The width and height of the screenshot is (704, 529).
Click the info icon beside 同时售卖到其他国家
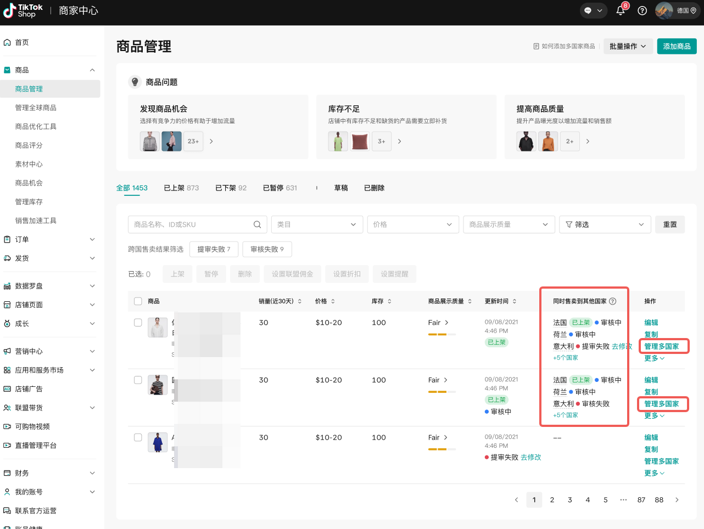click(x=613, y=301)
